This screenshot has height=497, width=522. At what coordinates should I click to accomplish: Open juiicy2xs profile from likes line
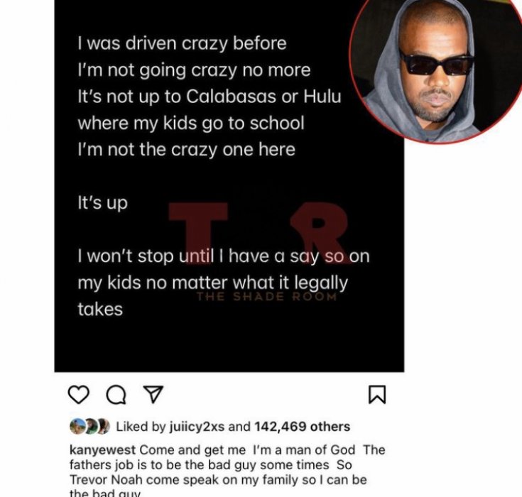click(x=197, y=427)
